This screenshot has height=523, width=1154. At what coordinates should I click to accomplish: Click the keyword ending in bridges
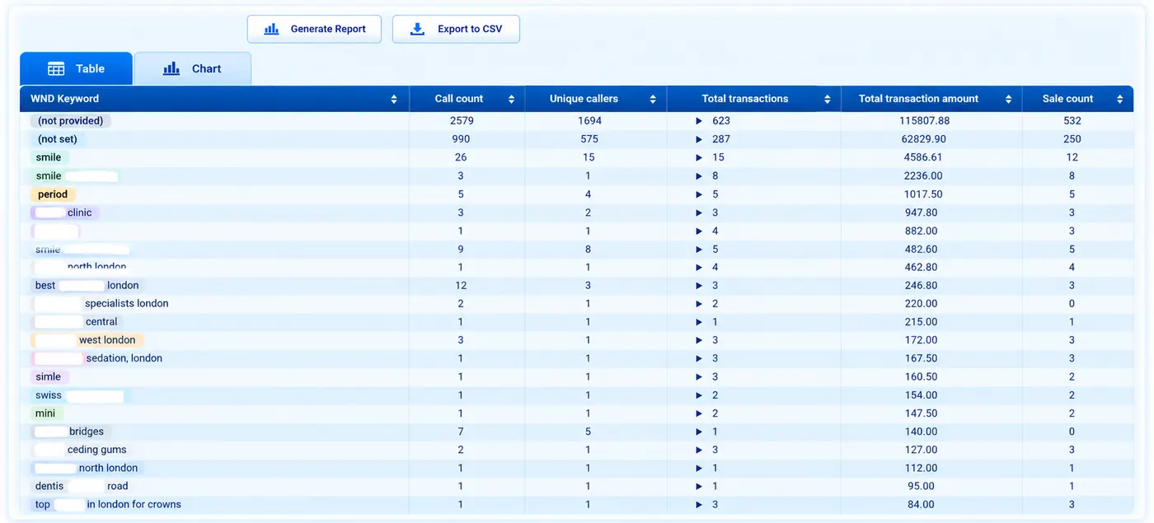(71, 432)
